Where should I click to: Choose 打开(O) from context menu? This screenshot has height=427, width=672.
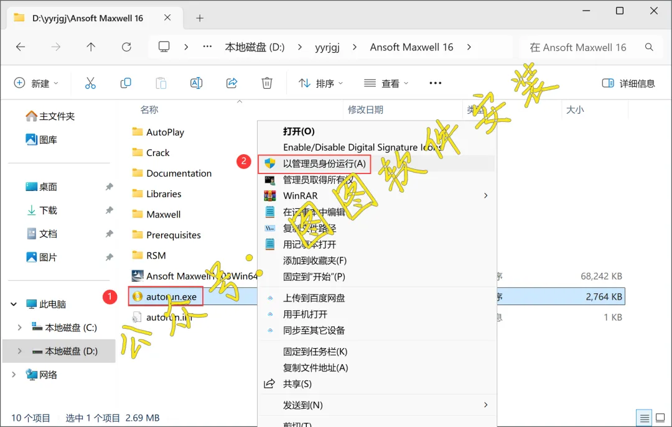377,131
